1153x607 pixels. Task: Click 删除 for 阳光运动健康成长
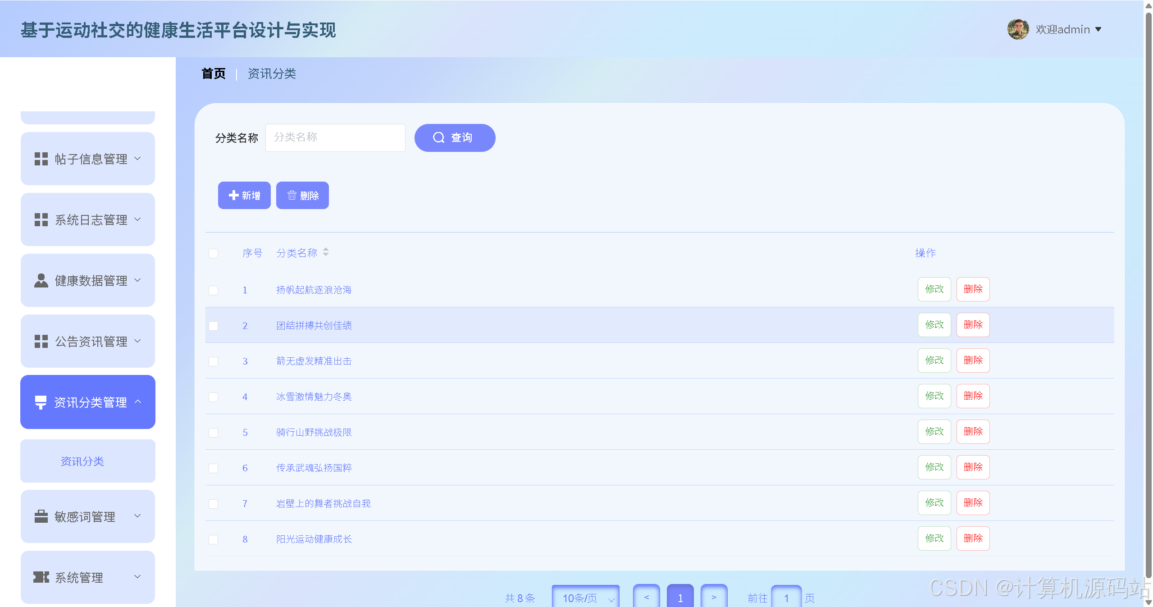973,539
